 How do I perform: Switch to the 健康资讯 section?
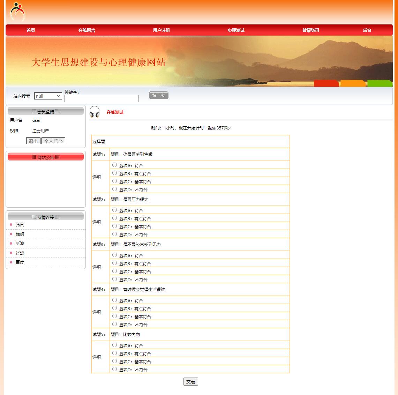(x=310, y=30)
